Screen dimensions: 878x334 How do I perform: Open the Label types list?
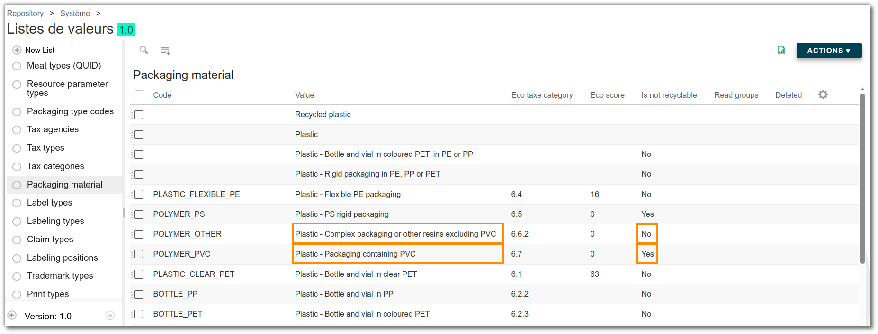(x=50, y=203)
